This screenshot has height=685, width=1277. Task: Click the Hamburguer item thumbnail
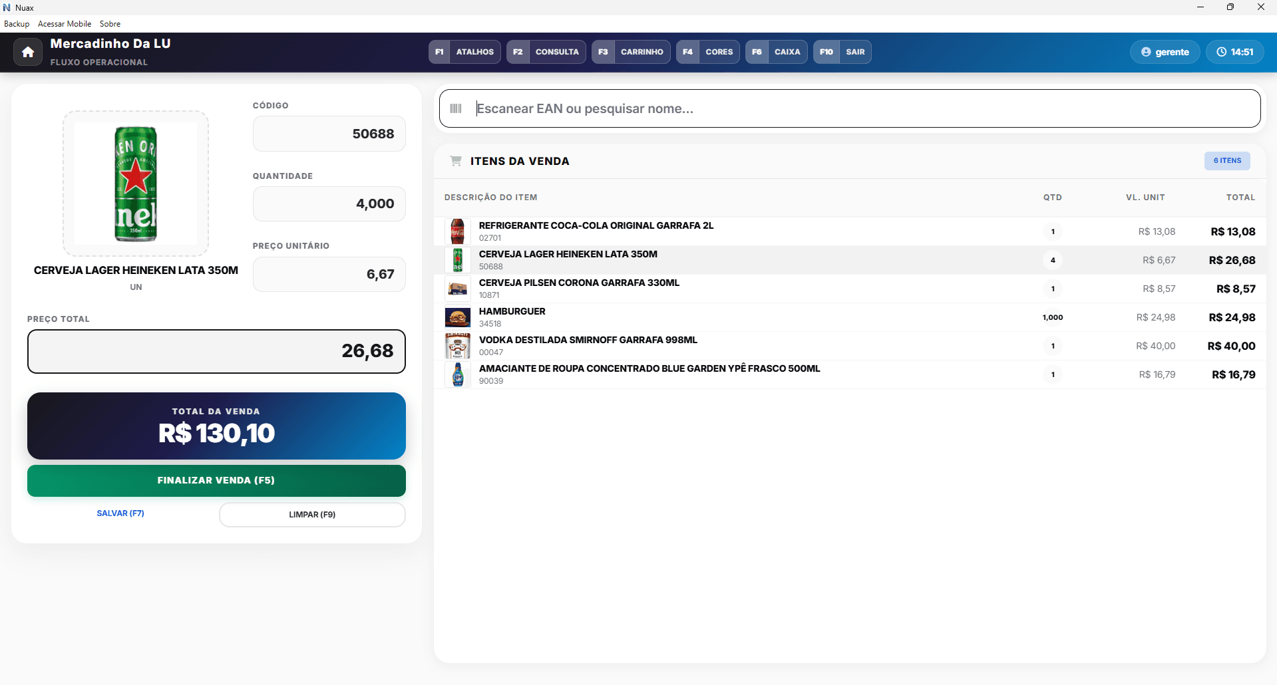(458, 317)
